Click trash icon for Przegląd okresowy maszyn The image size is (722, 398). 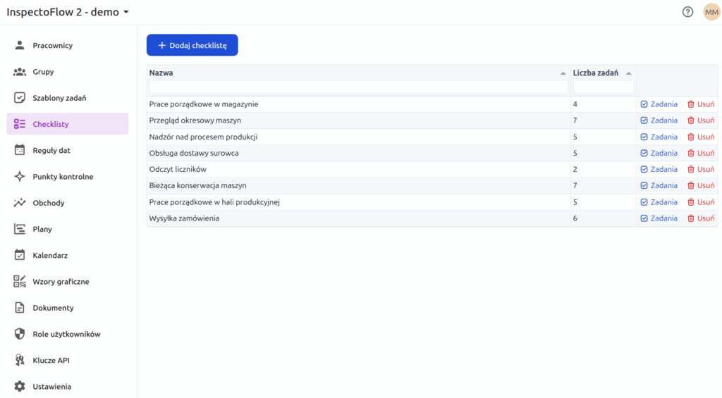(x=691, y=120)
